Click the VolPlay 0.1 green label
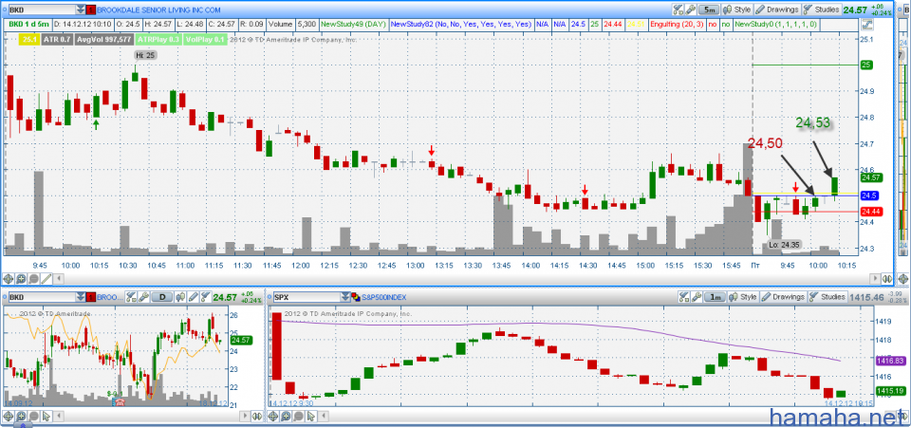 [204, 40]
